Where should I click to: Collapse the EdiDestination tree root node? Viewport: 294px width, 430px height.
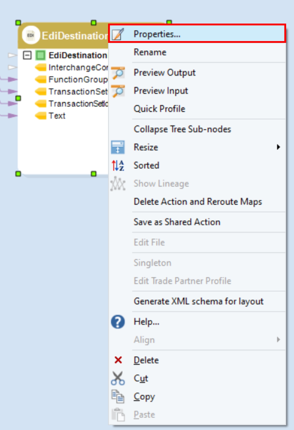27,55
